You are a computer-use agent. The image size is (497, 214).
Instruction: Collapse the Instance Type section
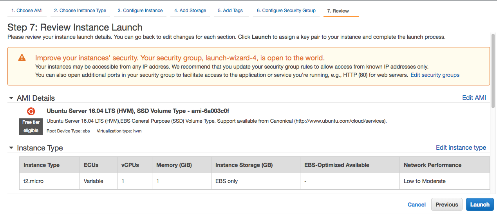point(11,148)
